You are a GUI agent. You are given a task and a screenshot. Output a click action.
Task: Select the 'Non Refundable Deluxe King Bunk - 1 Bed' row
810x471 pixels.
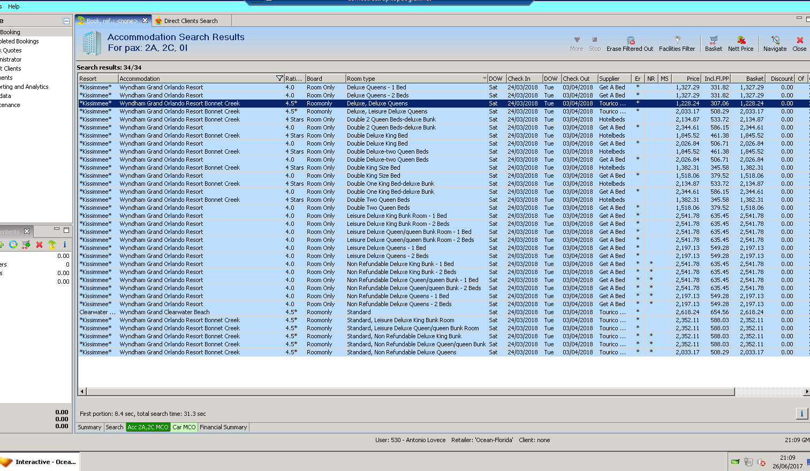click(x=444, y=264)
